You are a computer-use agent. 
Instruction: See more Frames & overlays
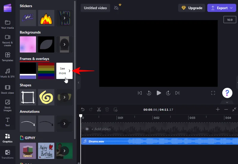64,71
